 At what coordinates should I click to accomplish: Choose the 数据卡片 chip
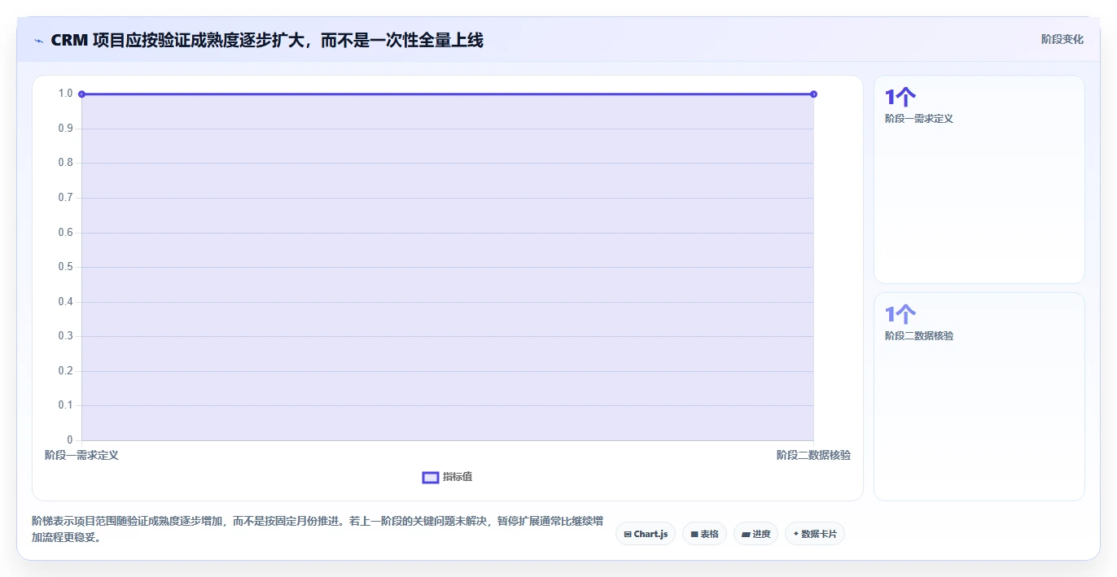click(815, 534)
